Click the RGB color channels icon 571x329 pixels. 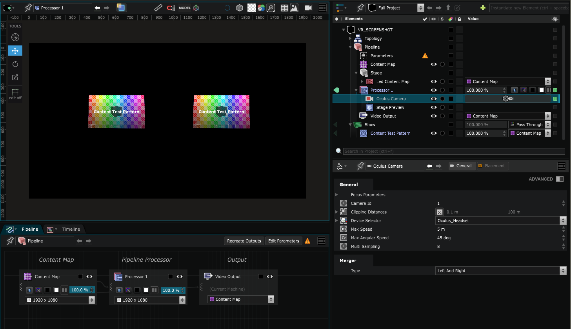pyautogui.click(x=261, y=8)
